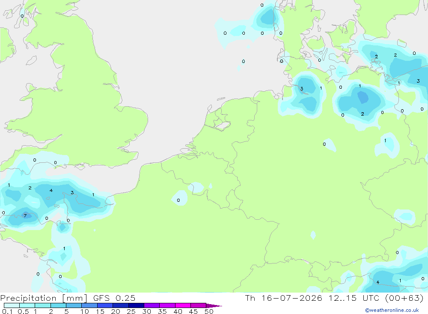The width and height of the screenshot is (428, 314).
Task: Click the "50" legend scale number
Action: (x=209, y=311)
